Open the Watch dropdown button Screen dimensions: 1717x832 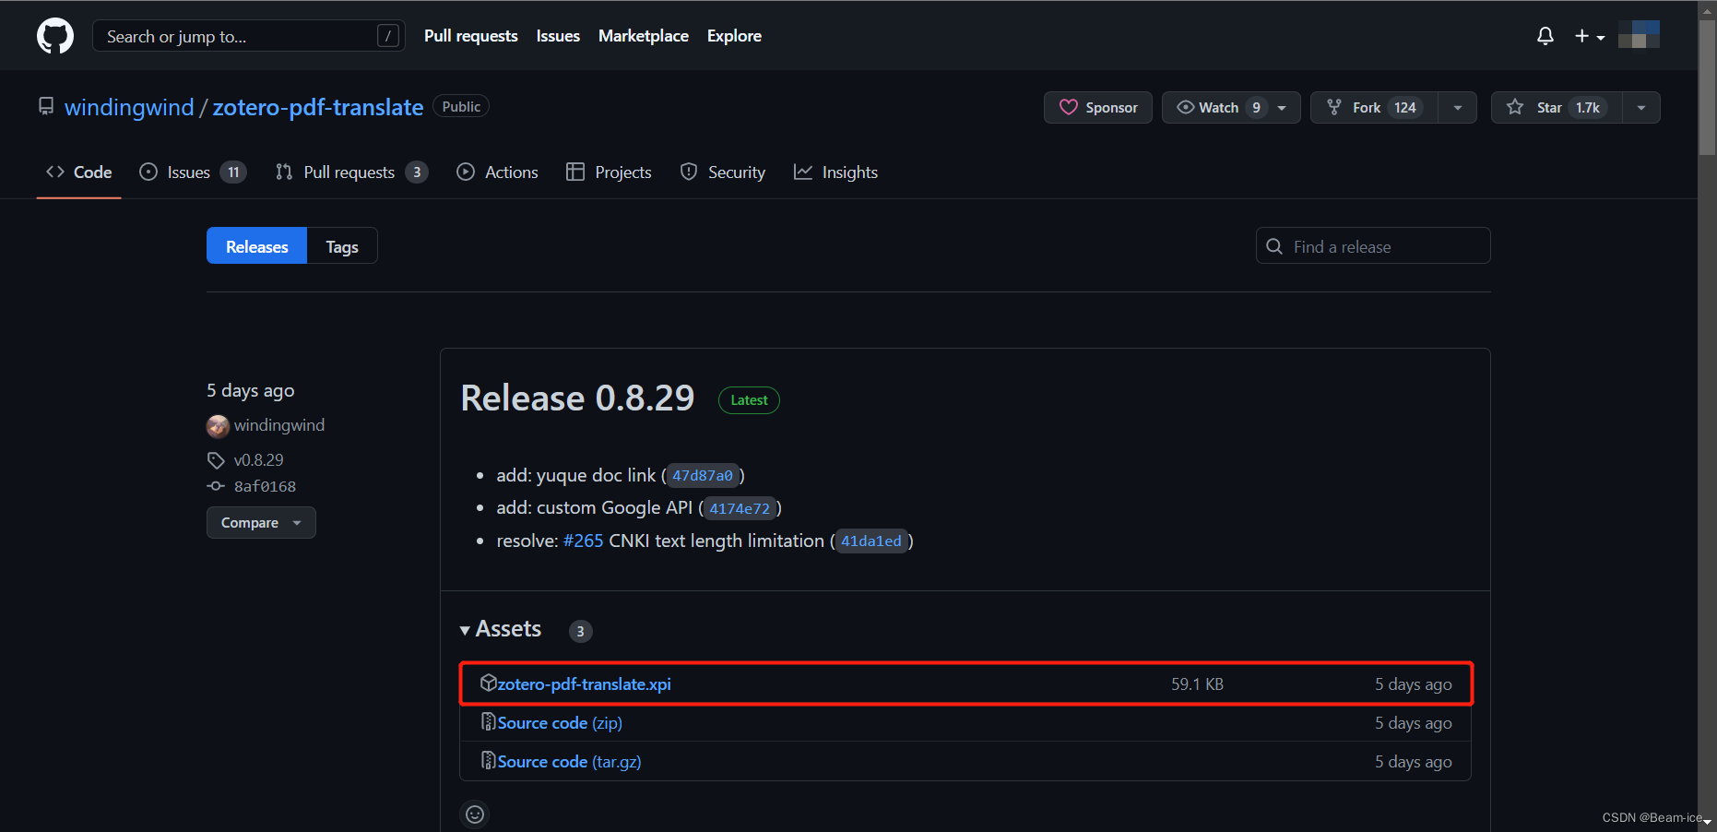(x=1231, y=107)
